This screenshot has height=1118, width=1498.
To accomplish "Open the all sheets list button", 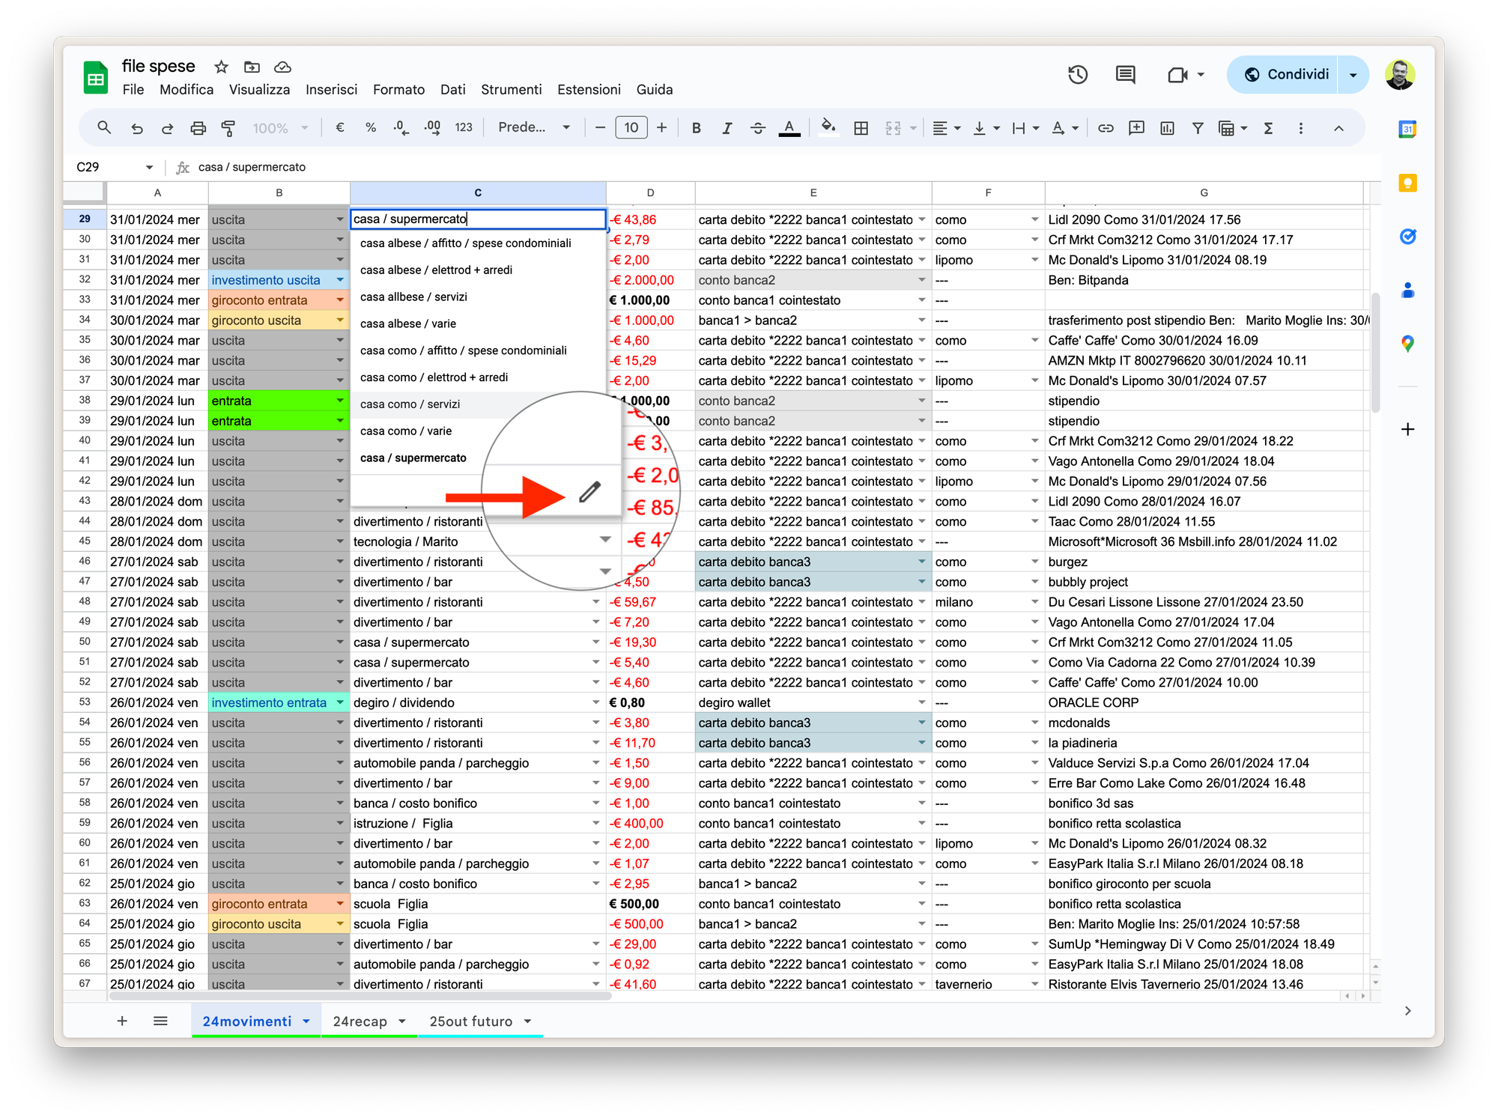I will [160, 1021].
